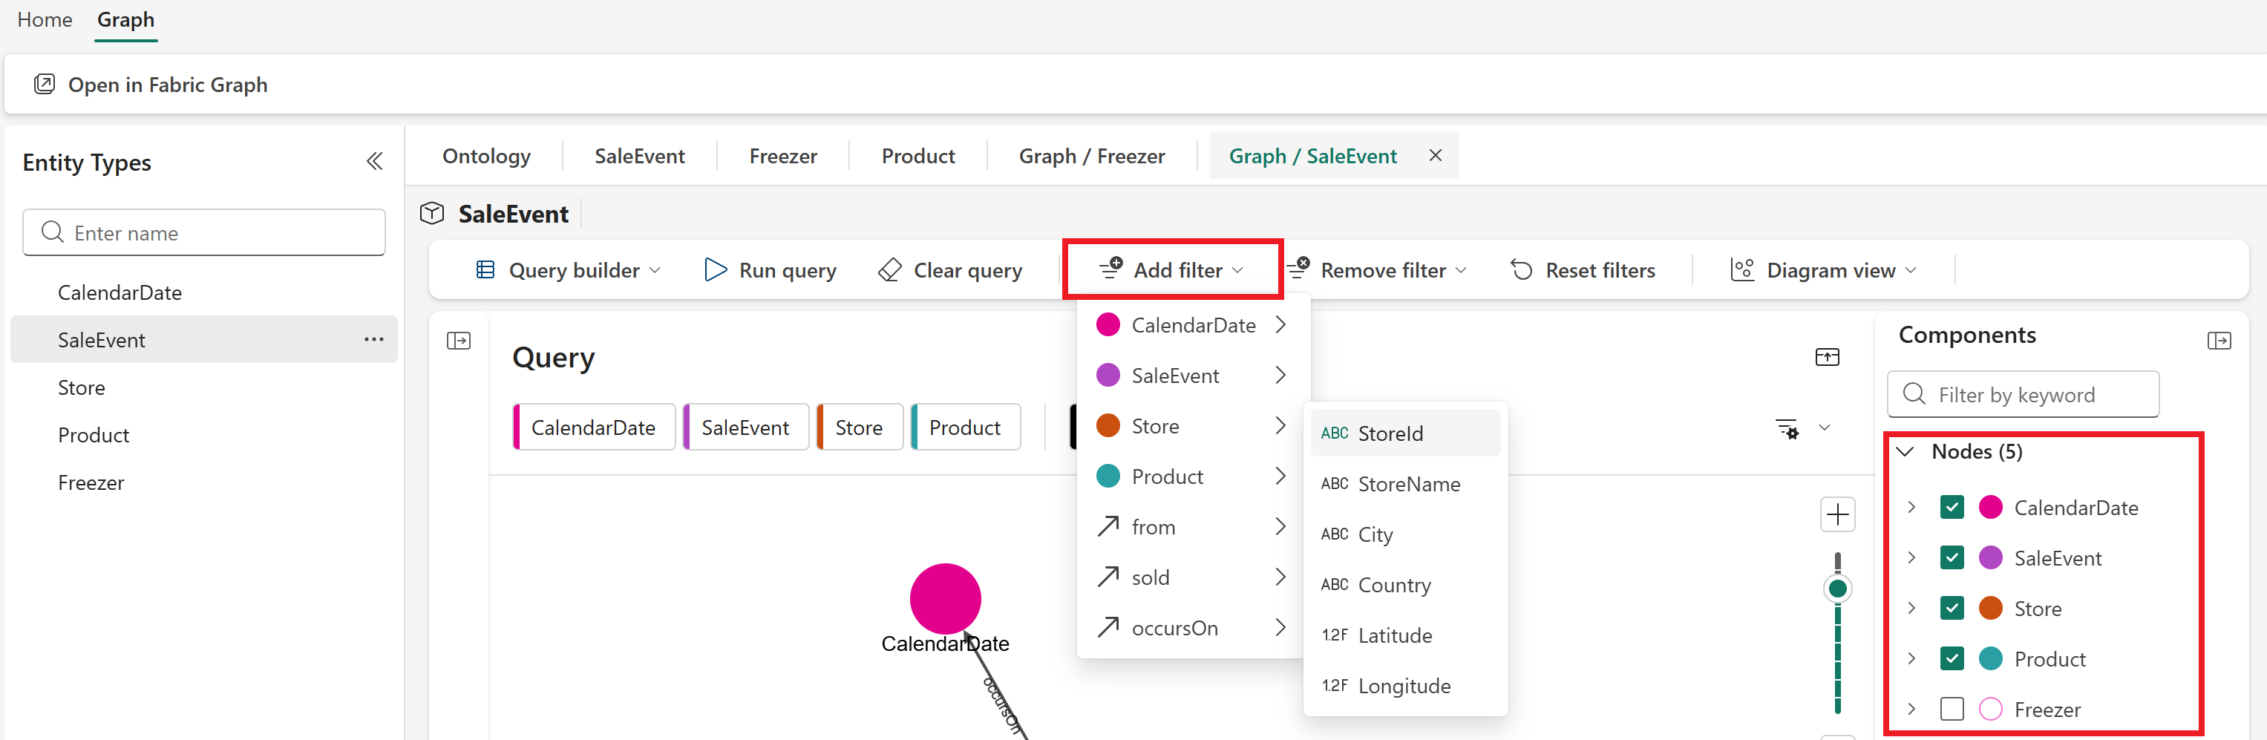Image resolution: width=2267 pixels, height=740 pixels.
Task: Switch to the Graph / Freezer tab
Action: pyautogui.click(x=1091, y=157)
